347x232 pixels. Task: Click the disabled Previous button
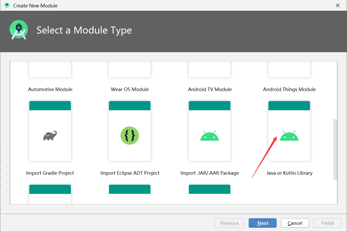point(229,223)
